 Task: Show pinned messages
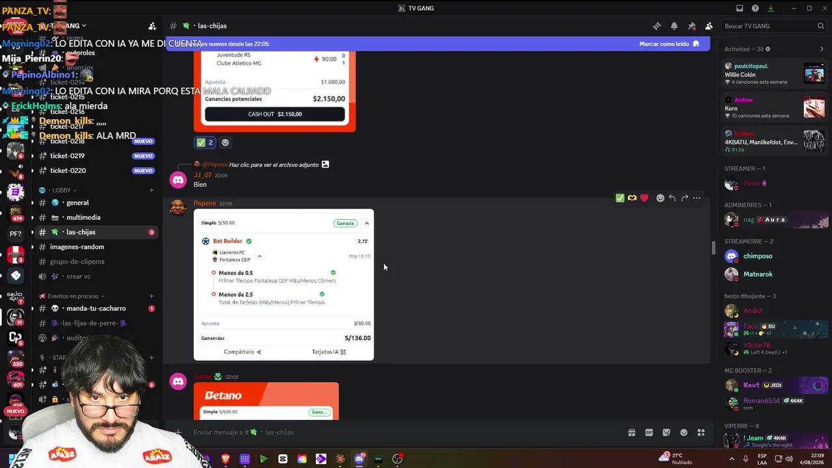(x=692, y=26)
